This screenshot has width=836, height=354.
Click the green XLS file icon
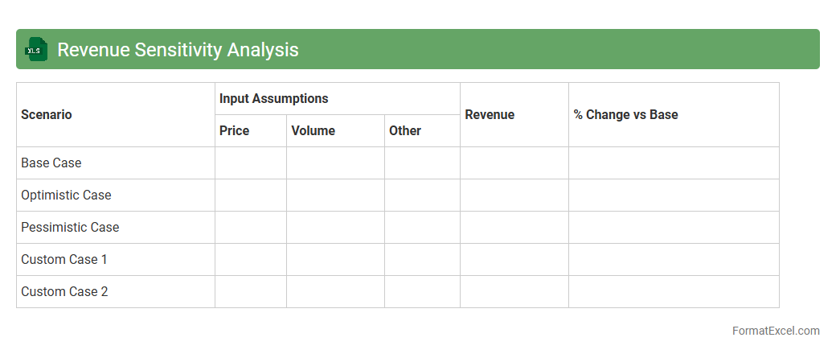[36, 50]
